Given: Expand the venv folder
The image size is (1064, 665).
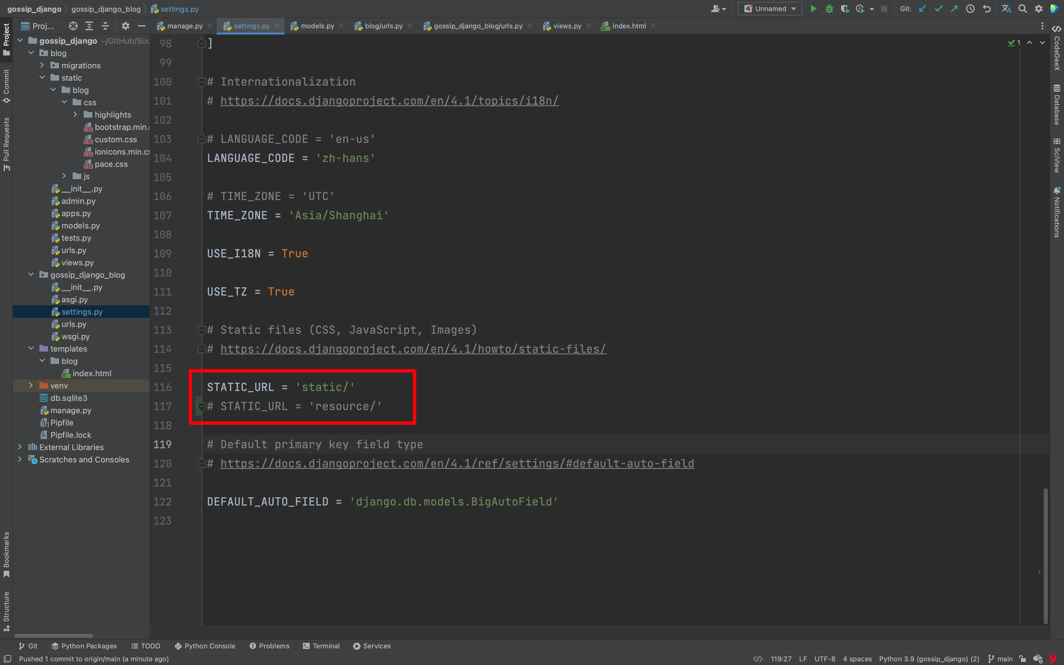Looking at the screenshot, I should point(31,385).
